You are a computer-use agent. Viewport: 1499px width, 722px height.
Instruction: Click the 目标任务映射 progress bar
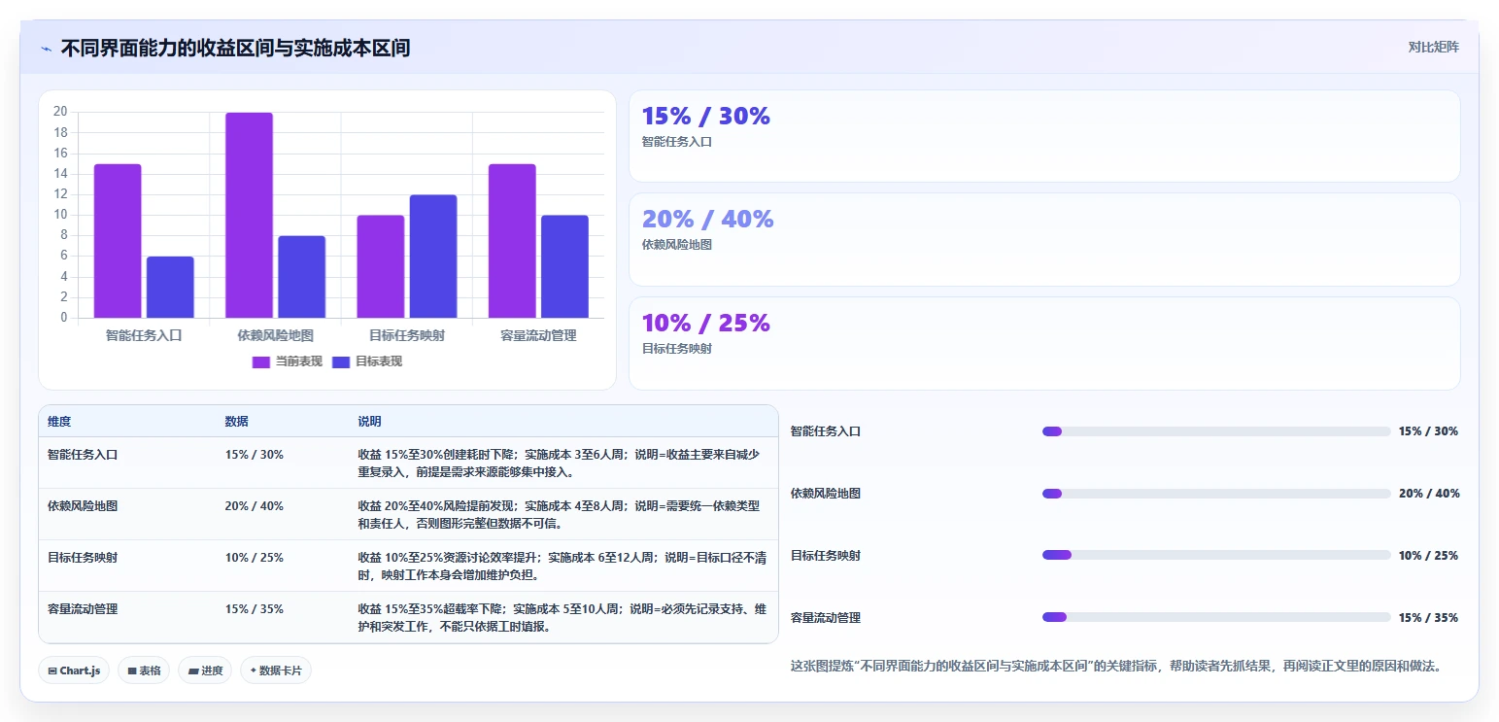point(1216,556)
